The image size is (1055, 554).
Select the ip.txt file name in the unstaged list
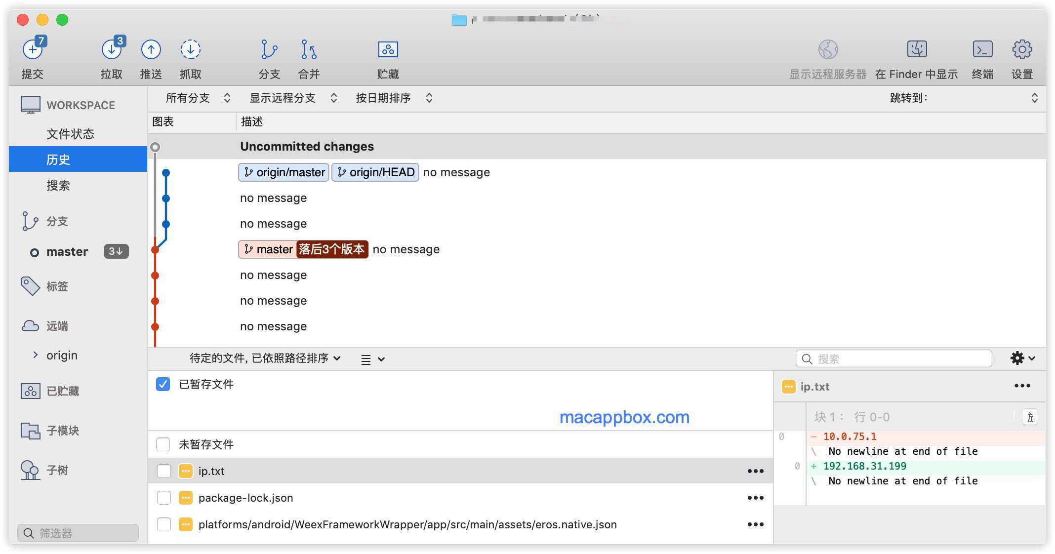[211, 471]
